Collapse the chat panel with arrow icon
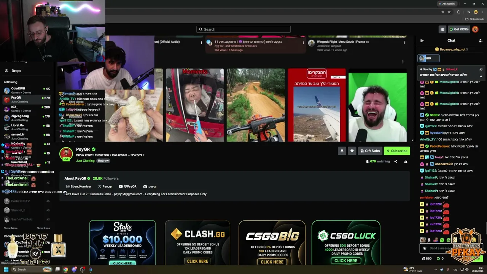This screenshot has height=274, width=487. 422,40
